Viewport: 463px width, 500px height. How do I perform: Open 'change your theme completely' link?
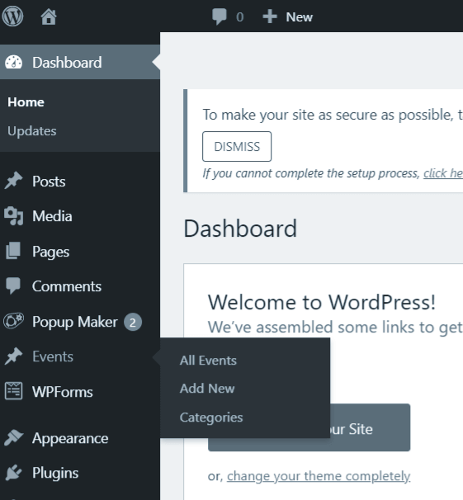click(x=319, y=476)
